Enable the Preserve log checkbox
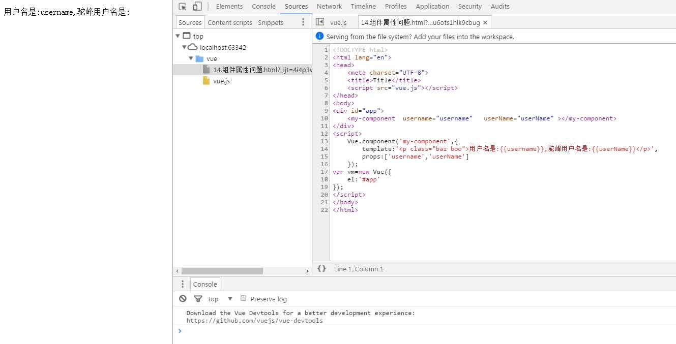This screenshot has width=676, height=344. coord(244,298)
